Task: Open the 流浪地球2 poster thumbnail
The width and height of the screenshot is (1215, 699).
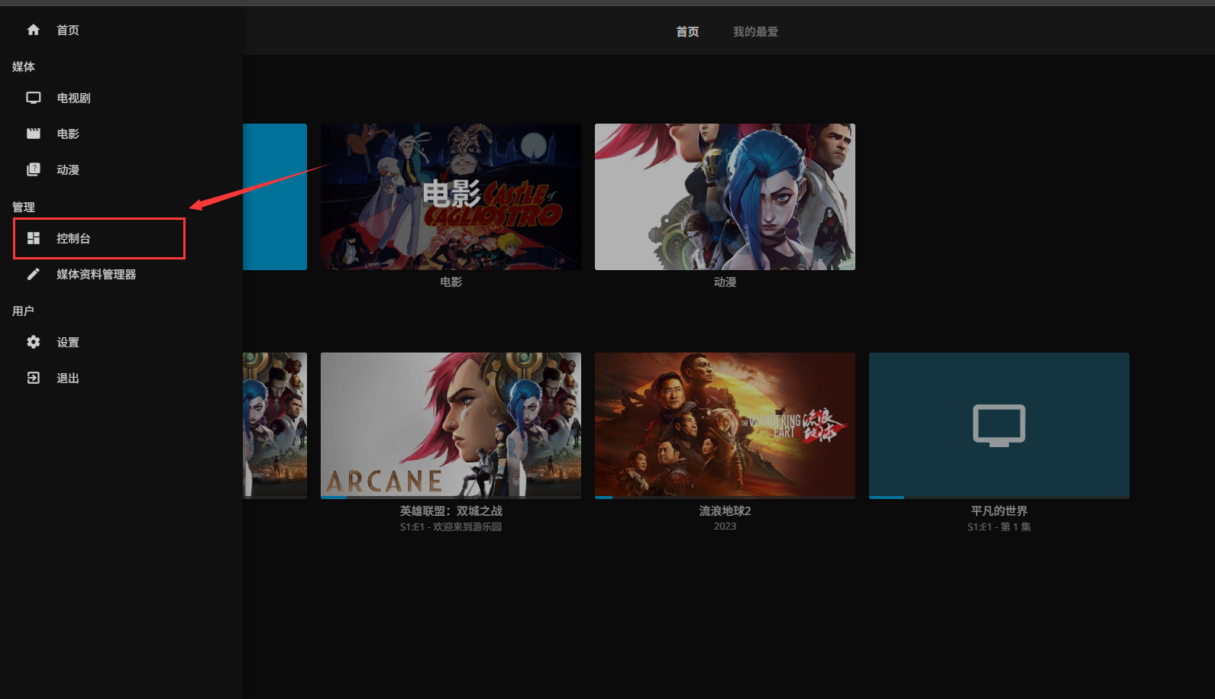Action: tap(725, 424)
